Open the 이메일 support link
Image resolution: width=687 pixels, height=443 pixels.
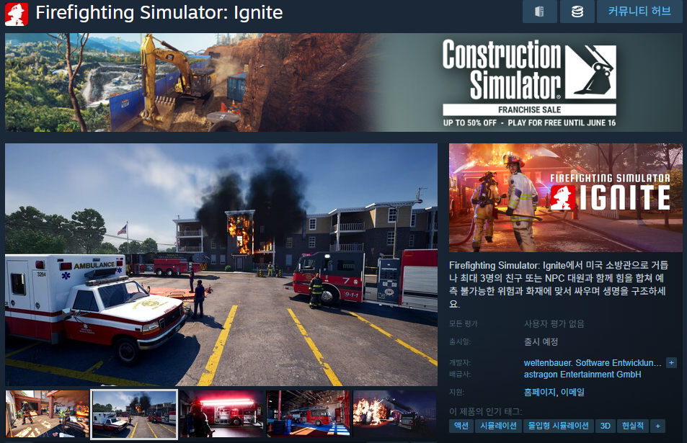coord(572,393)
